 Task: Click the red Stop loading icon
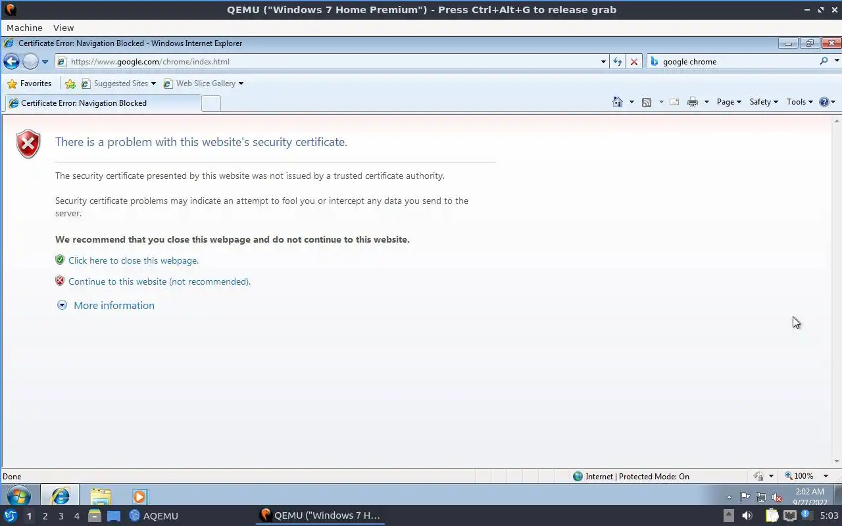click(634, 62)
